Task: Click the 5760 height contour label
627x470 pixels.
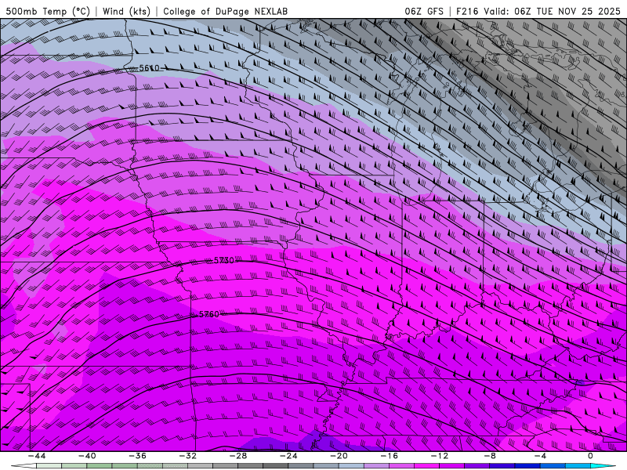Action: tap(209, 315)
